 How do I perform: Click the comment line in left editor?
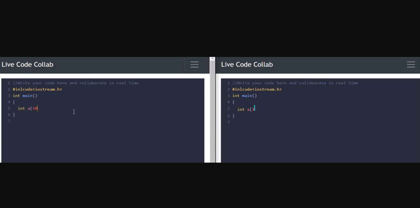coord(76,83)
